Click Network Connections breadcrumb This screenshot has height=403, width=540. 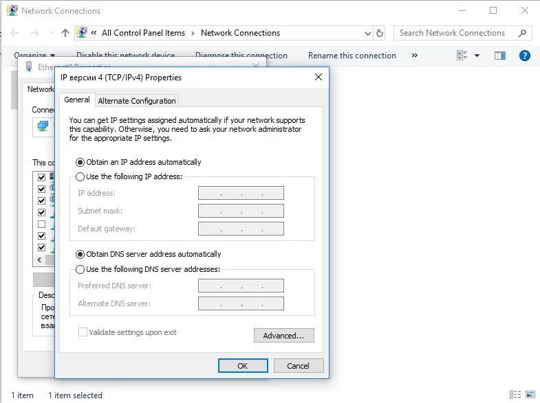click(x=240, y=33)
